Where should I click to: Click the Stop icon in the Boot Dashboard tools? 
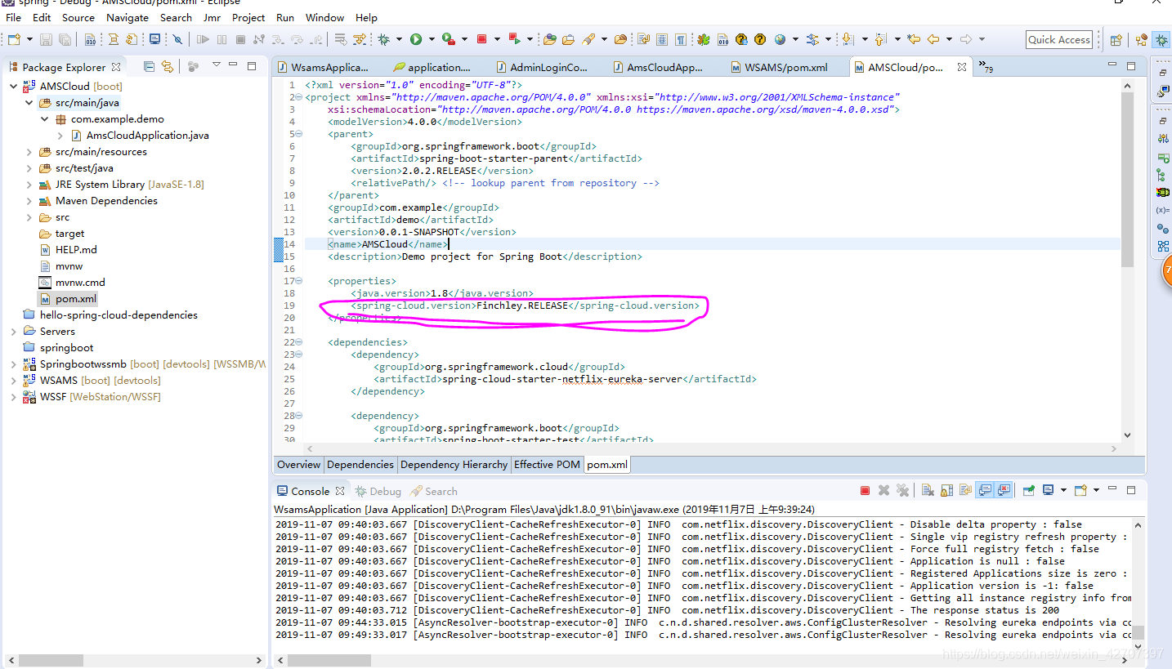tap(481, 39)
